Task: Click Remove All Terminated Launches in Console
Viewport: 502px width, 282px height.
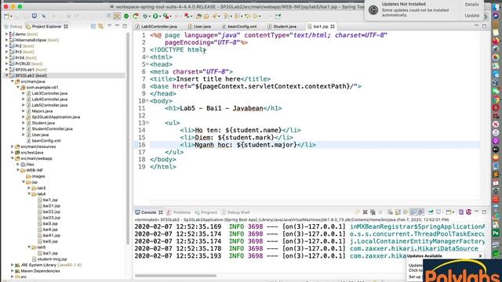Action: point(373,212)
